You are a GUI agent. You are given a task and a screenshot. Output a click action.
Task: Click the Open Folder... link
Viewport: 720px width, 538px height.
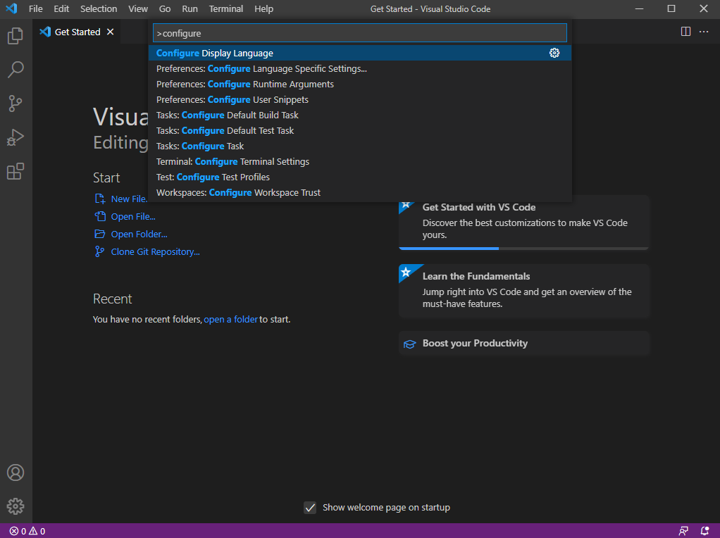point(139,234)
